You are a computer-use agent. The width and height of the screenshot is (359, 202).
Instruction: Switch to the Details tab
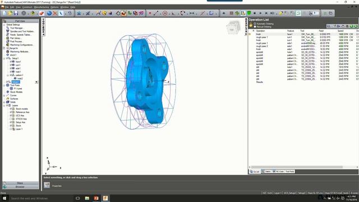(x=266, y=172)
